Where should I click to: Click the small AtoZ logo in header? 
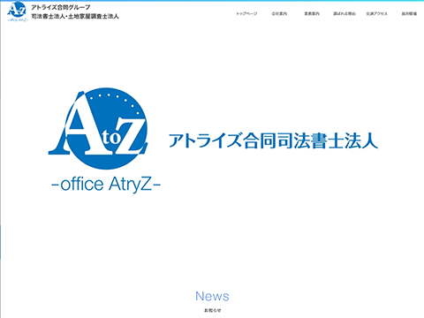18,11
